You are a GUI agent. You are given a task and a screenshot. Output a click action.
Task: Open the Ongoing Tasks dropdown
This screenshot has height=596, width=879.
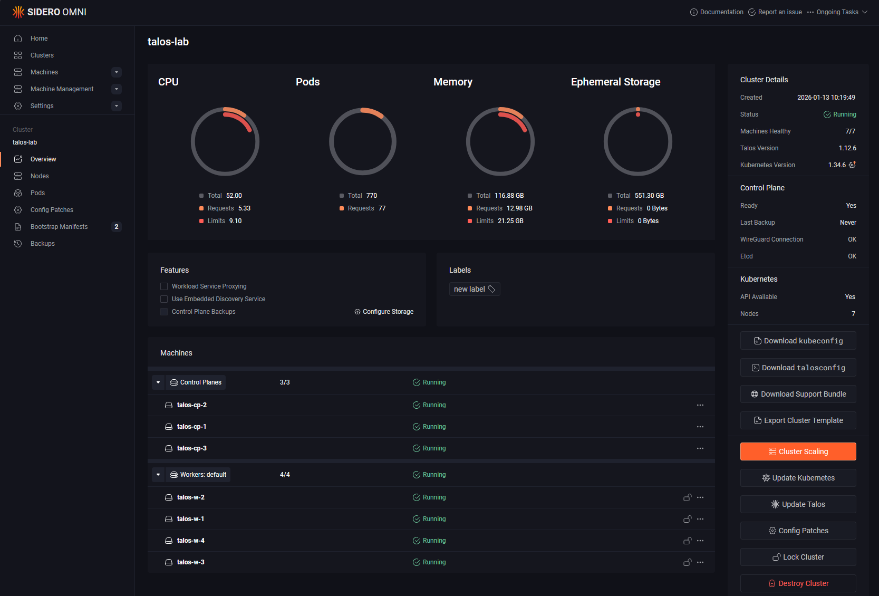point(837,12)
